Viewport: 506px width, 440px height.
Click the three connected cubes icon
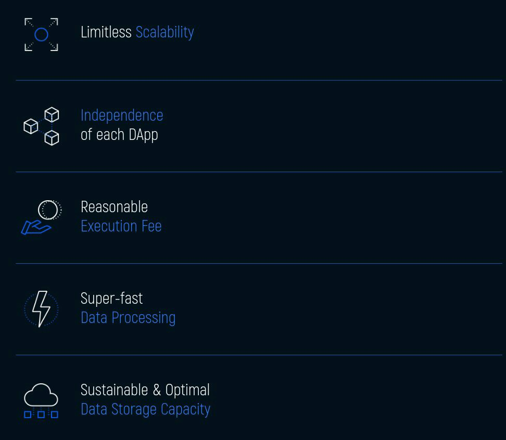pos(42,126)
